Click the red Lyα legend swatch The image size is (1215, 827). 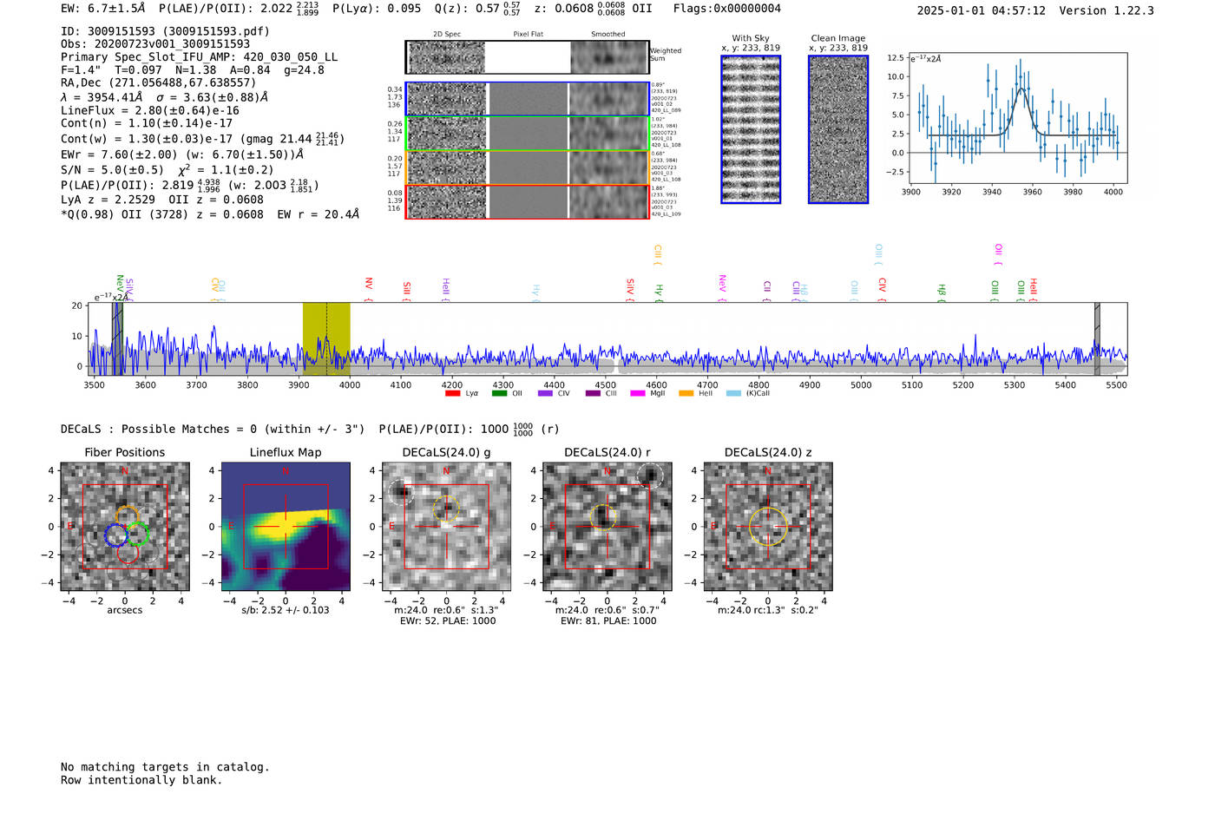pyautogui.click(x=452, y=394)
